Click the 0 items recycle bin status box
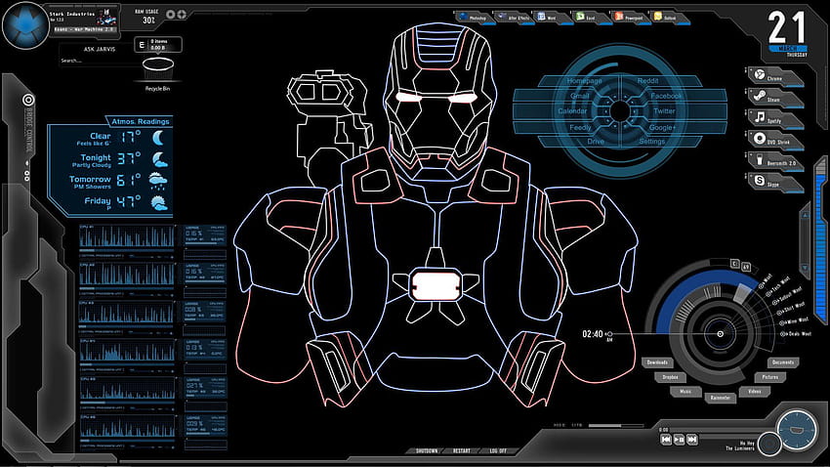830x467 pixels. (x=158, y=45)
